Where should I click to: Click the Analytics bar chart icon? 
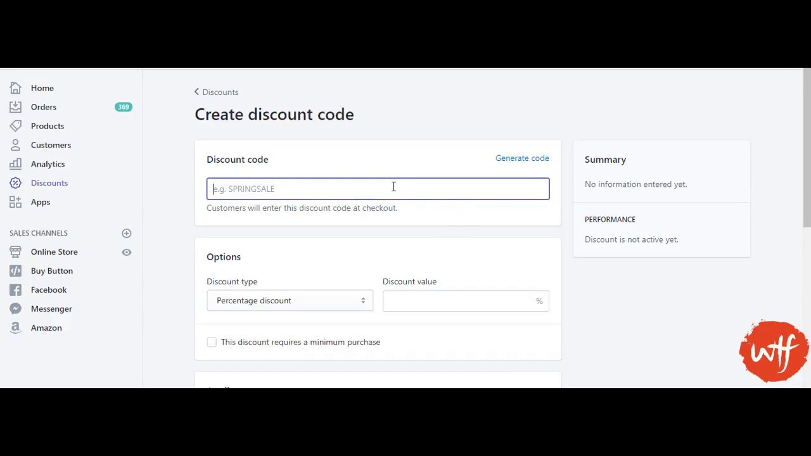16,164
